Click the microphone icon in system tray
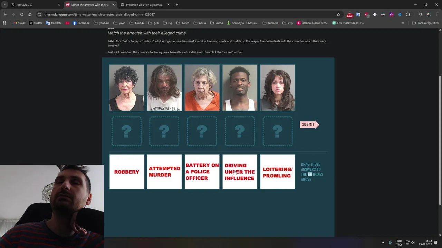The image size is (442, 248). click(390, 242)
